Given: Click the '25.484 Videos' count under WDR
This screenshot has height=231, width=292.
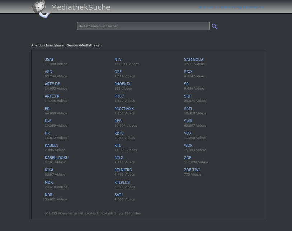Looking at the screenshot, I should click(195, 150).
